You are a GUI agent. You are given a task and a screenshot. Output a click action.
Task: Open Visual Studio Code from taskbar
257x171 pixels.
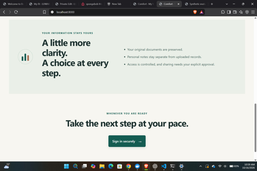pos(164,166)
